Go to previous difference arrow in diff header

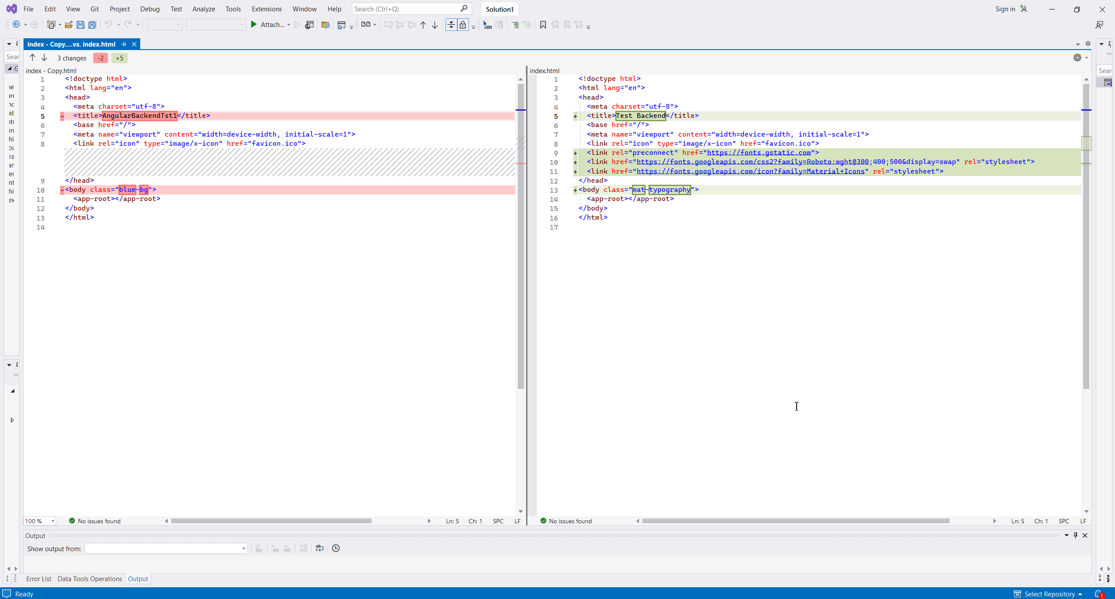32,57
